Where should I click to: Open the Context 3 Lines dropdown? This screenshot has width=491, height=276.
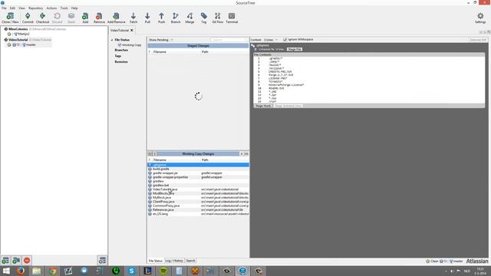pos(271,40)
